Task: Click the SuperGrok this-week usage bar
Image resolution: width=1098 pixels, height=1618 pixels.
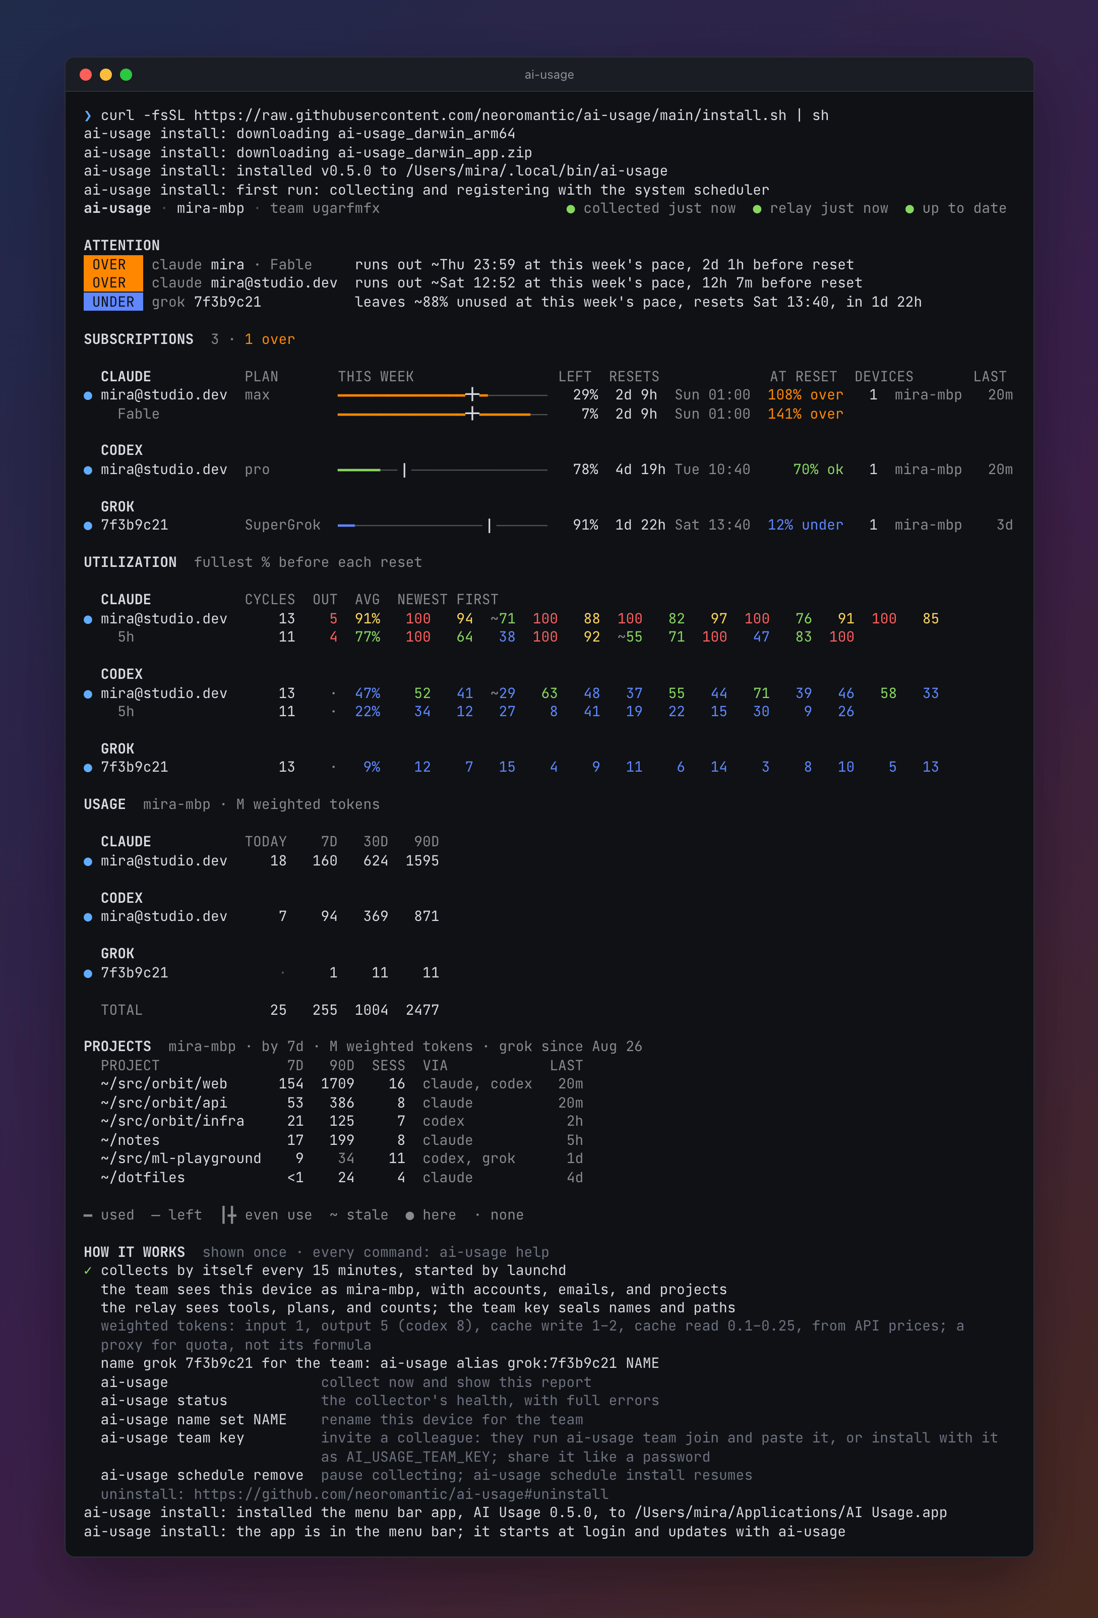Action: (x=442, y=526)
